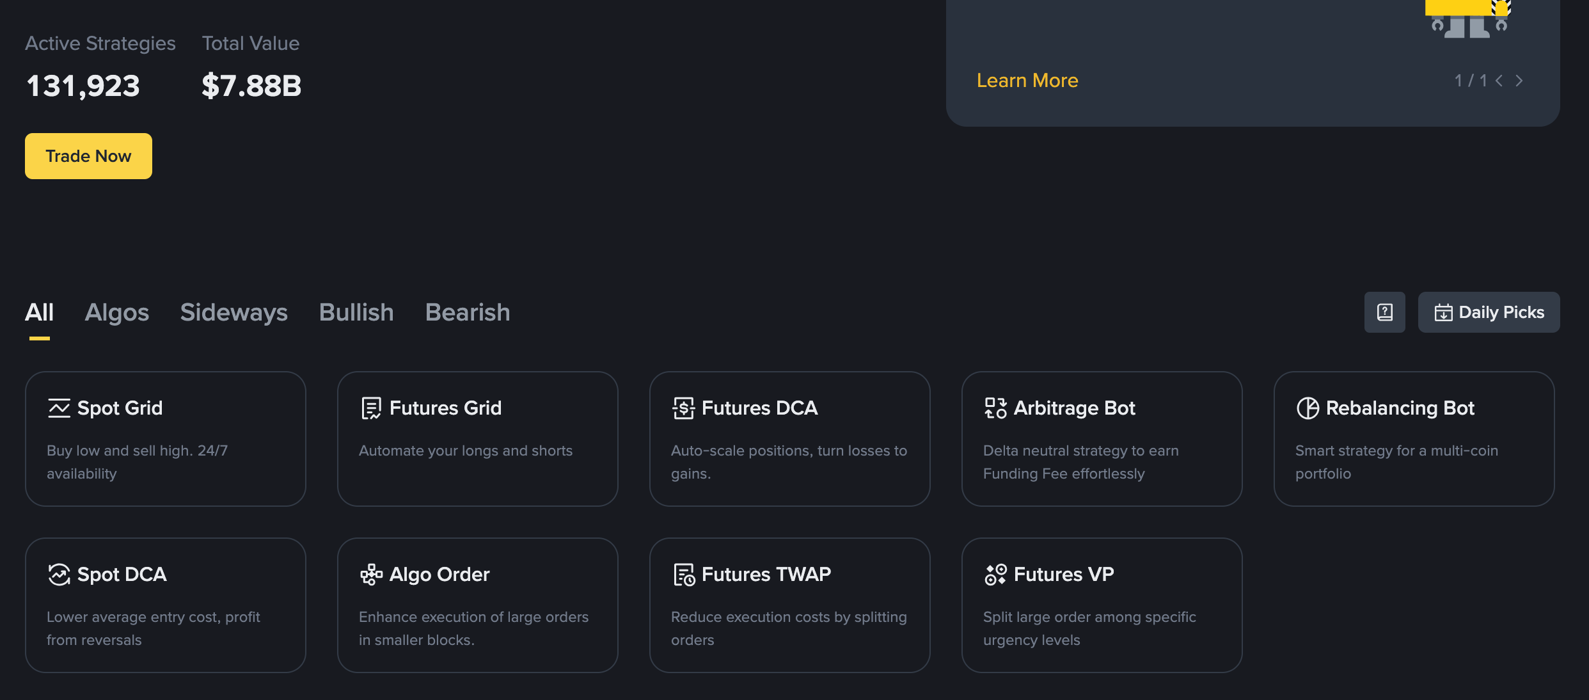Open the Daily Picks button

(1489, 312)
